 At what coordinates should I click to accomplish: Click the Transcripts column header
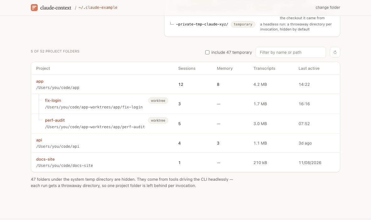(264, 69)
